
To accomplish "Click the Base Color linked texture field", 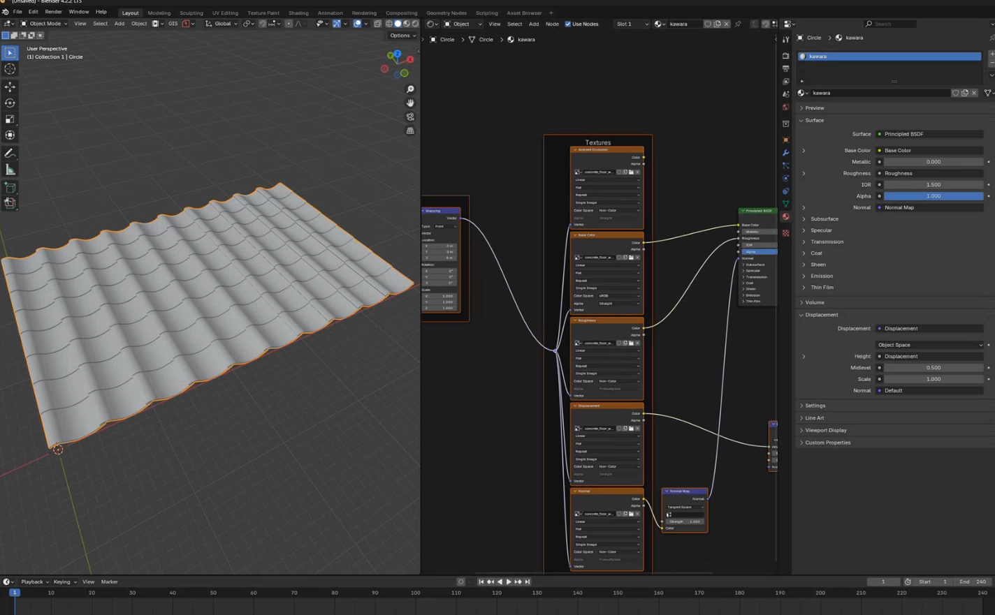I will (929, 150).
